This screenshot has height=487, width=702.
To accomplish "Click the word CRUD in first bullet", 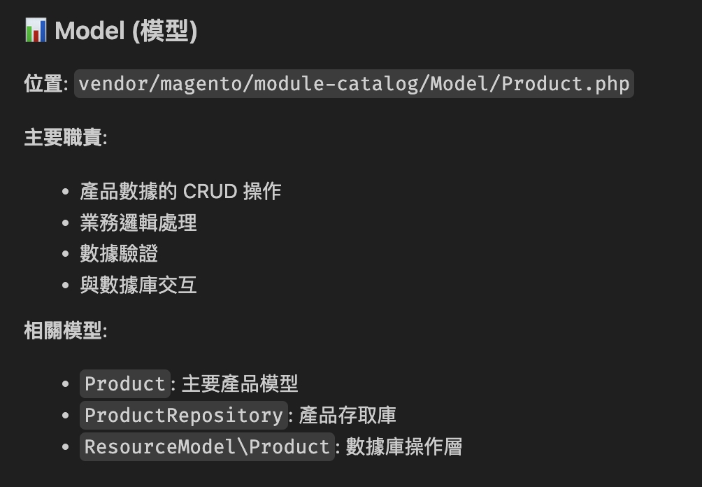I will 210,191.
